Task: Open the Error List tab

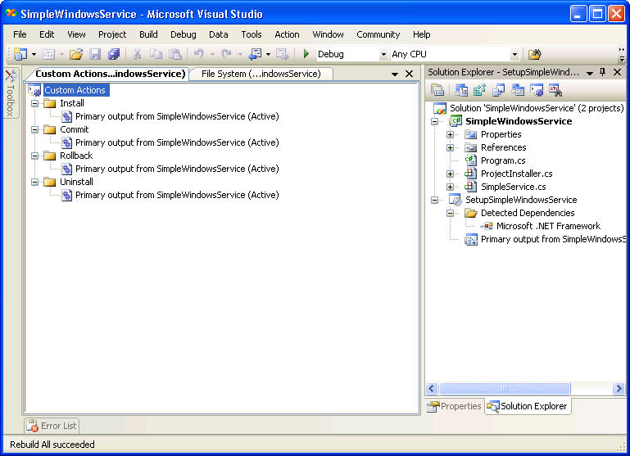Action: tap(52, 426)
